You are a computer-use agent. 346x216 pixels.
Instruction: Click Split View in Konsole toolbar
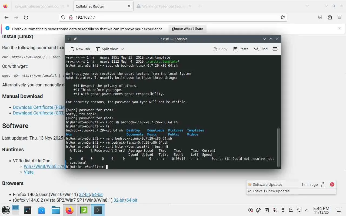(x=107, y=49)
